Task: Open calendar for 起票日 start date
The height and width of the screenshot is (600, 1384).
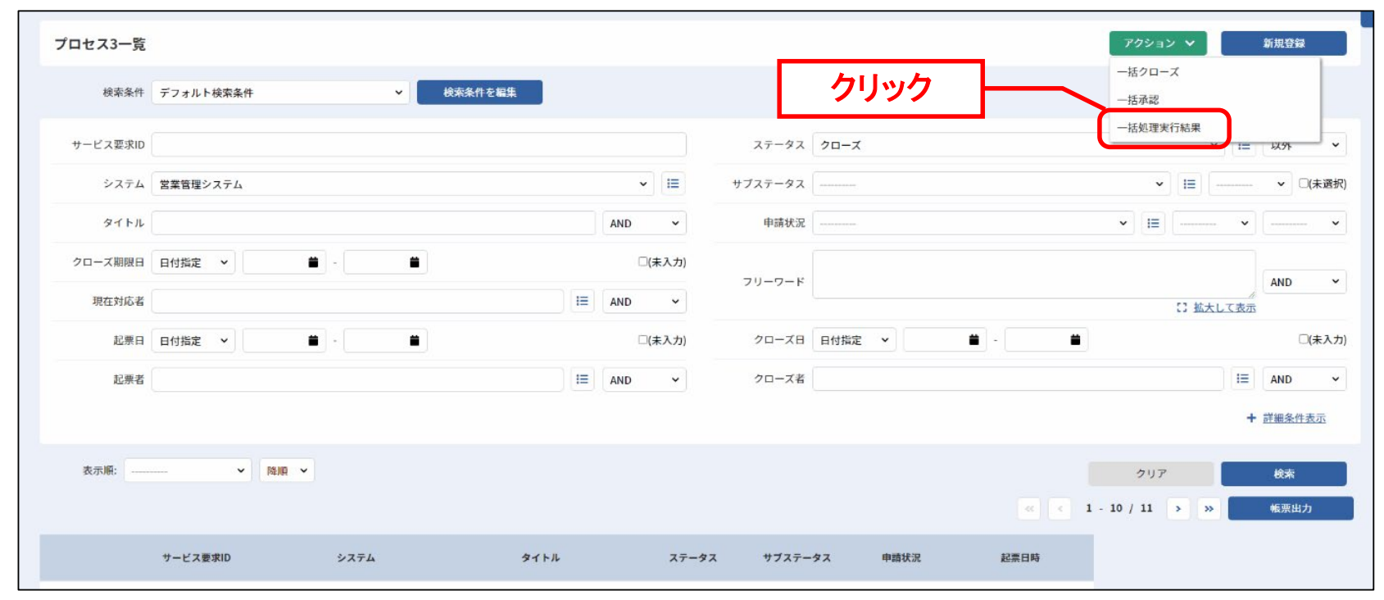Action: [x=313, y=340]
